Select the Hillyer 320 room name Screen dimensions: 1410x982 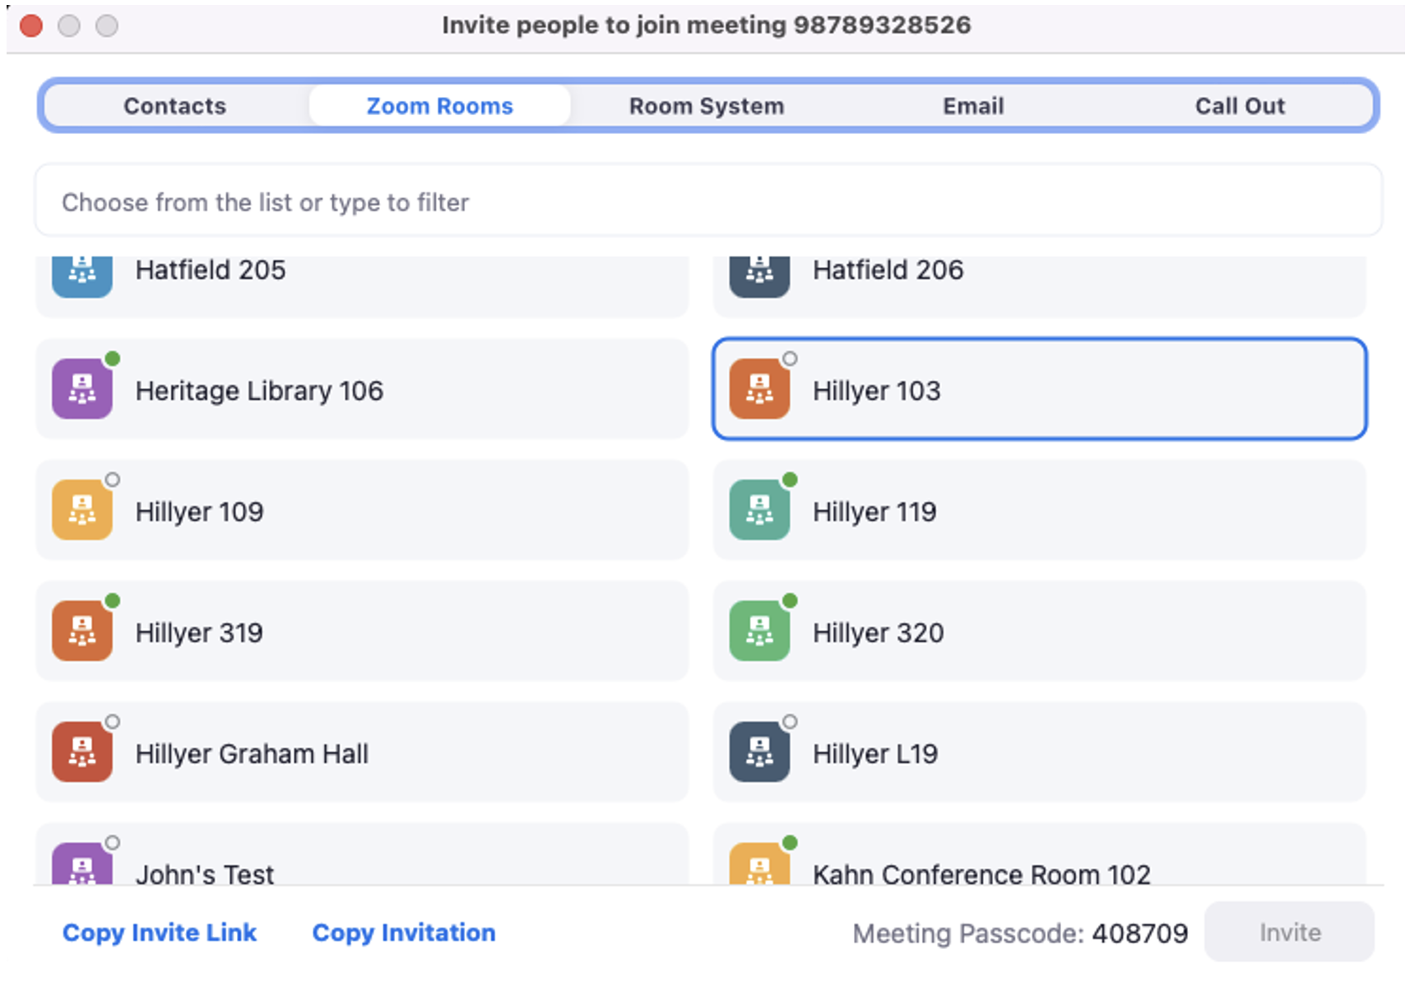coord(879,632)
